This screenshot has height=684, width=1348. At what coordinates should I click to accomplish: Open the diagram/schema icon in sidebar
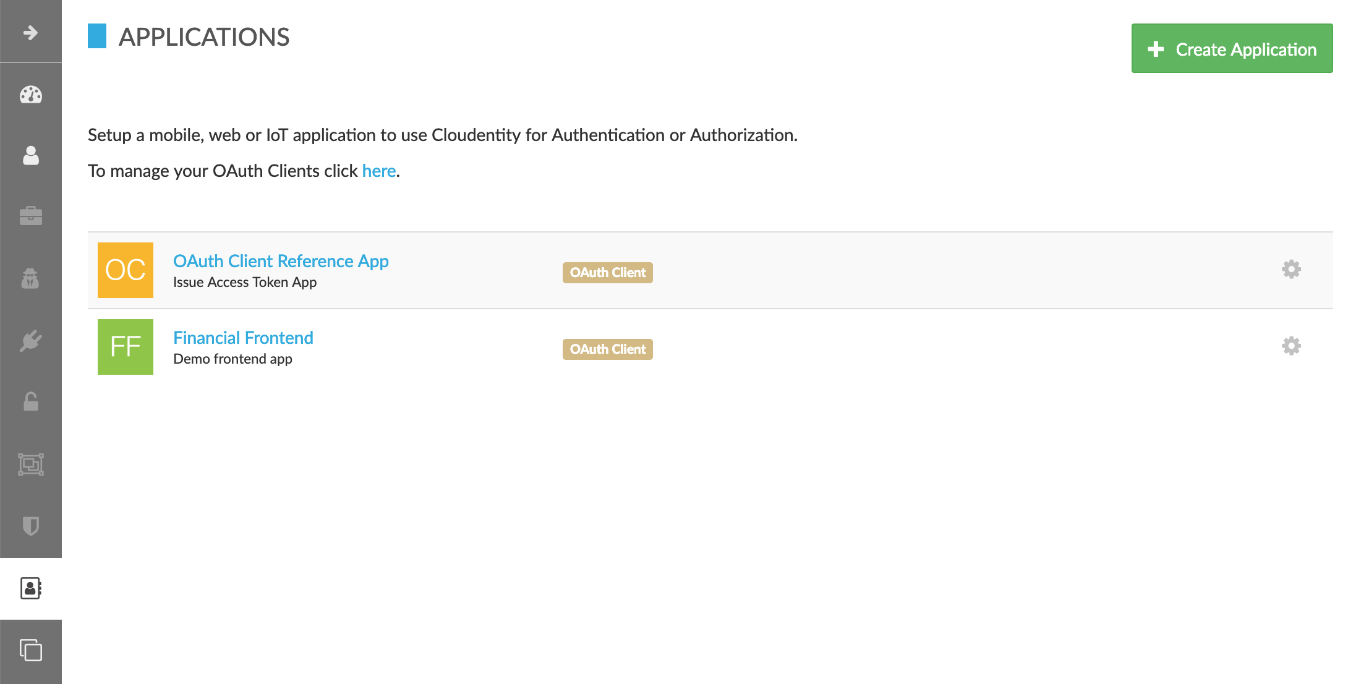pyautogui.click(x=30, y=464)
